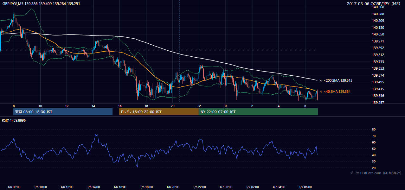Click price axis label 140.368

click(x=378, y=7)
